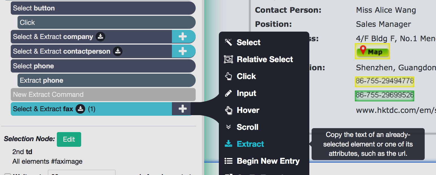
Task: Choose the Click hand pointer icon
Action: pyautogui.click(x=228, y=76)
